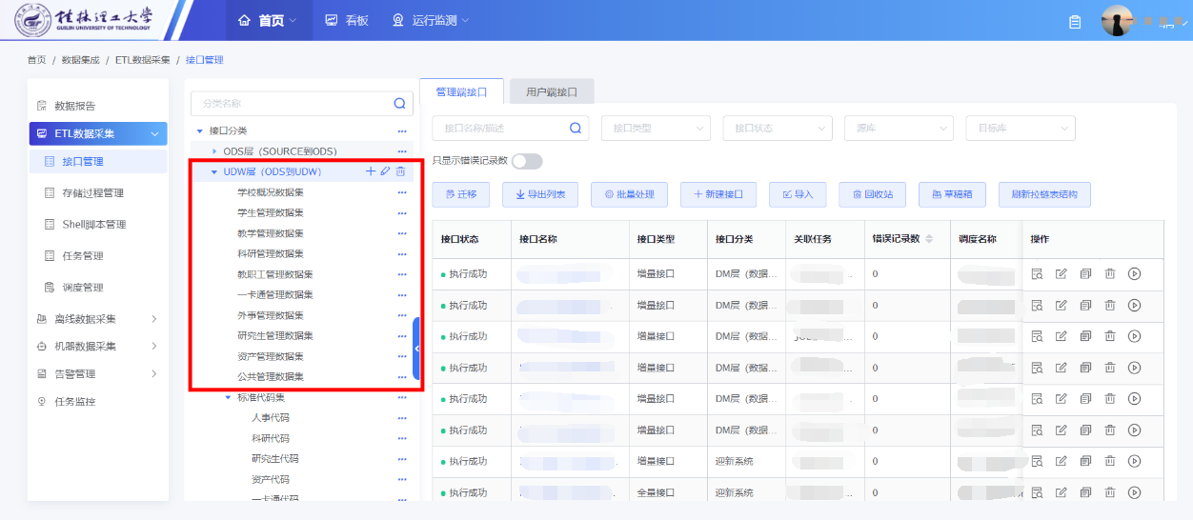1193x520 pixels.
Task: Switch to the 用户端接口 tab
Action: (x=552, y=92)
